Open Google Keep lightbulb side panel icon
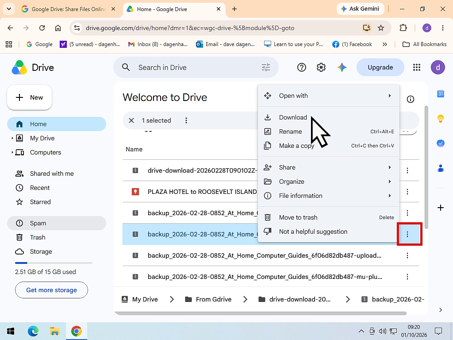 pyautogui.click(x=440, y=119)
